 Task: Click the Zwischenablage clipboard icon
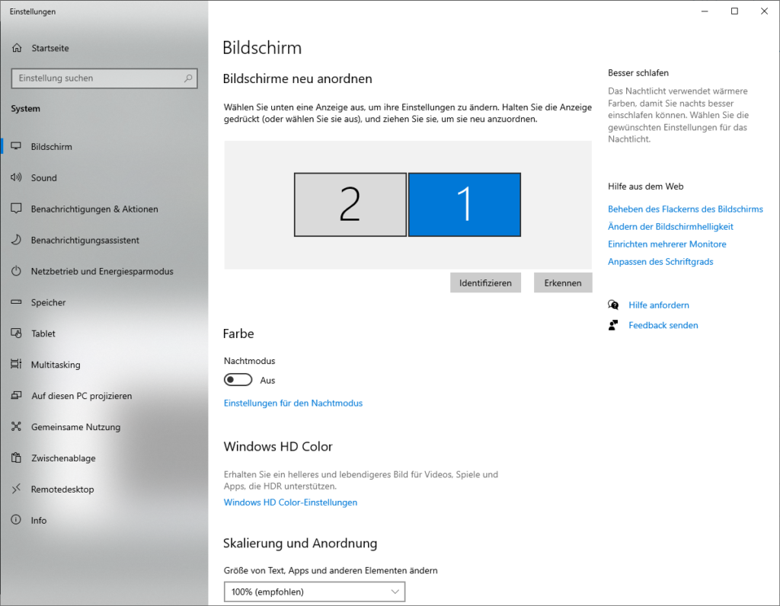17,458
